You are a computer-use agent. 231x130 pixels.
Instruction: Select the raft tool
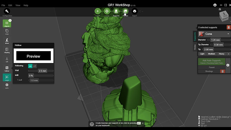point(7,59)
